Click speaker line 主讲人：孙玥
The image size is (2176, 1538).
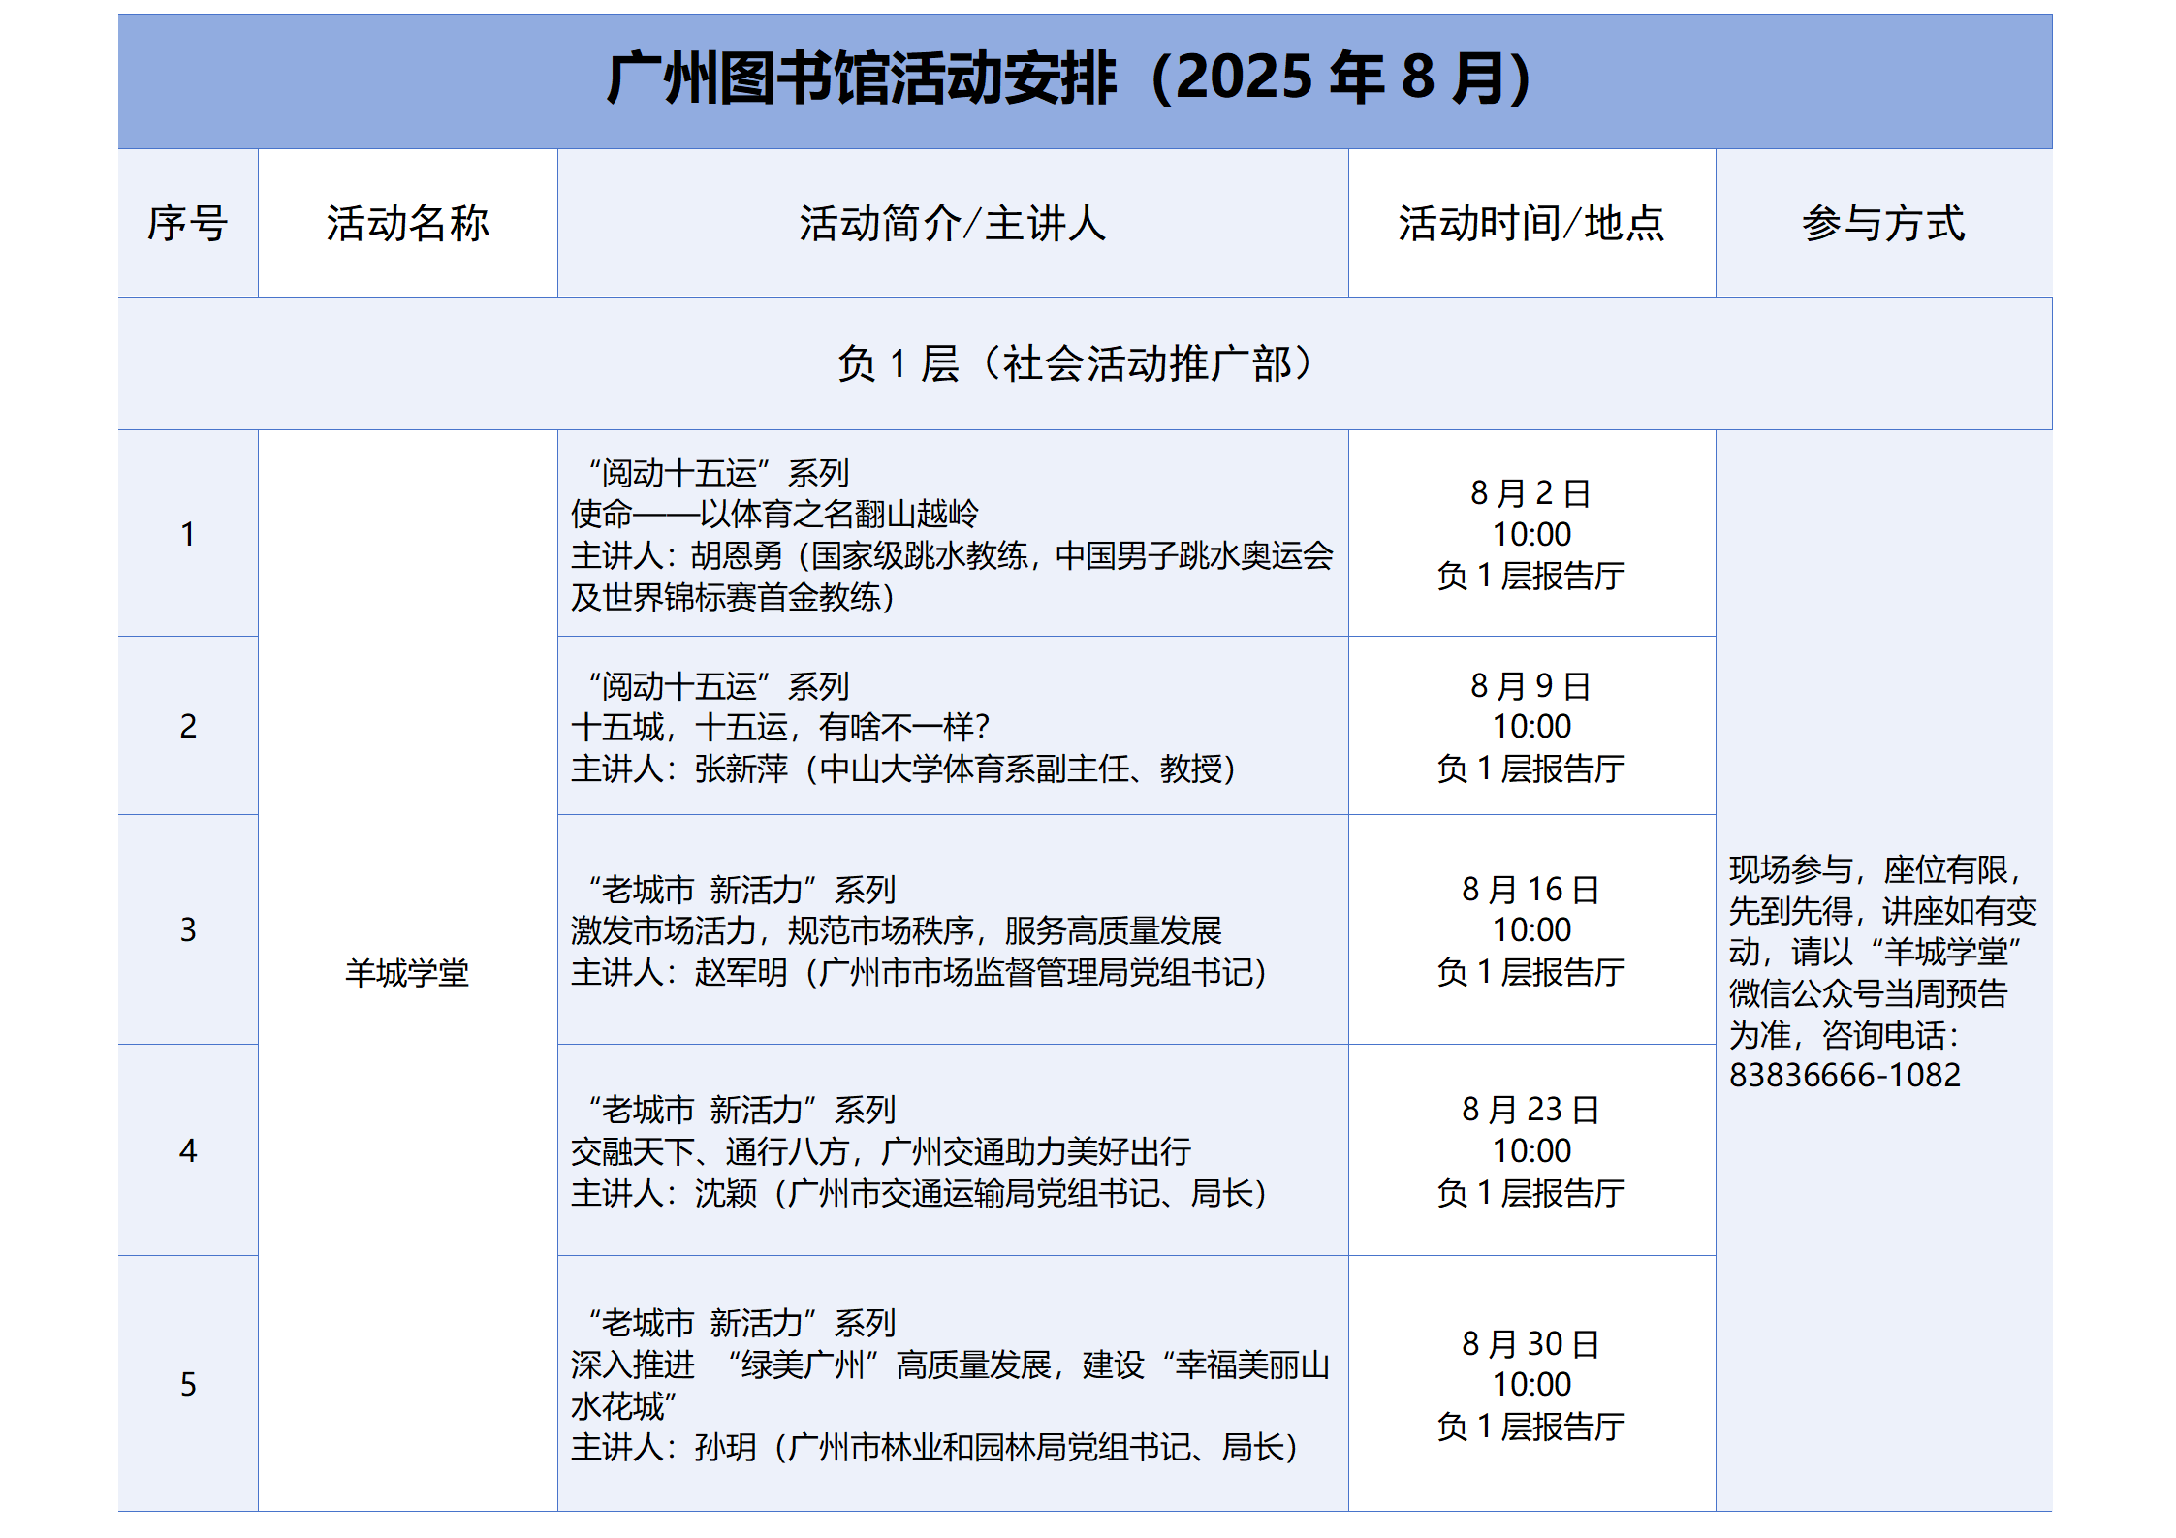934,1447
